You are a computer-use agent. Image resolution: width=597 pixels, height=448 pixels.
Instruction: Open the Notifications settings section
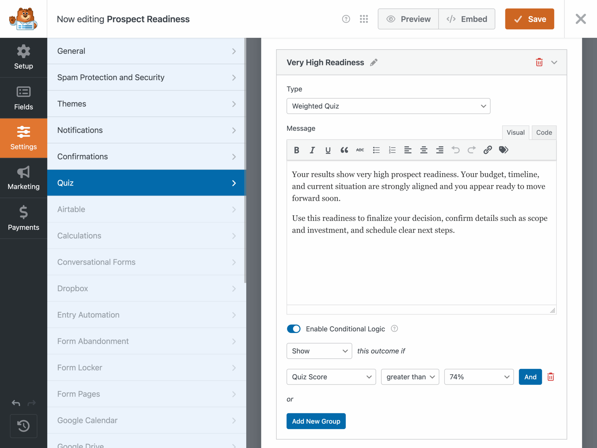coord(146,130)
